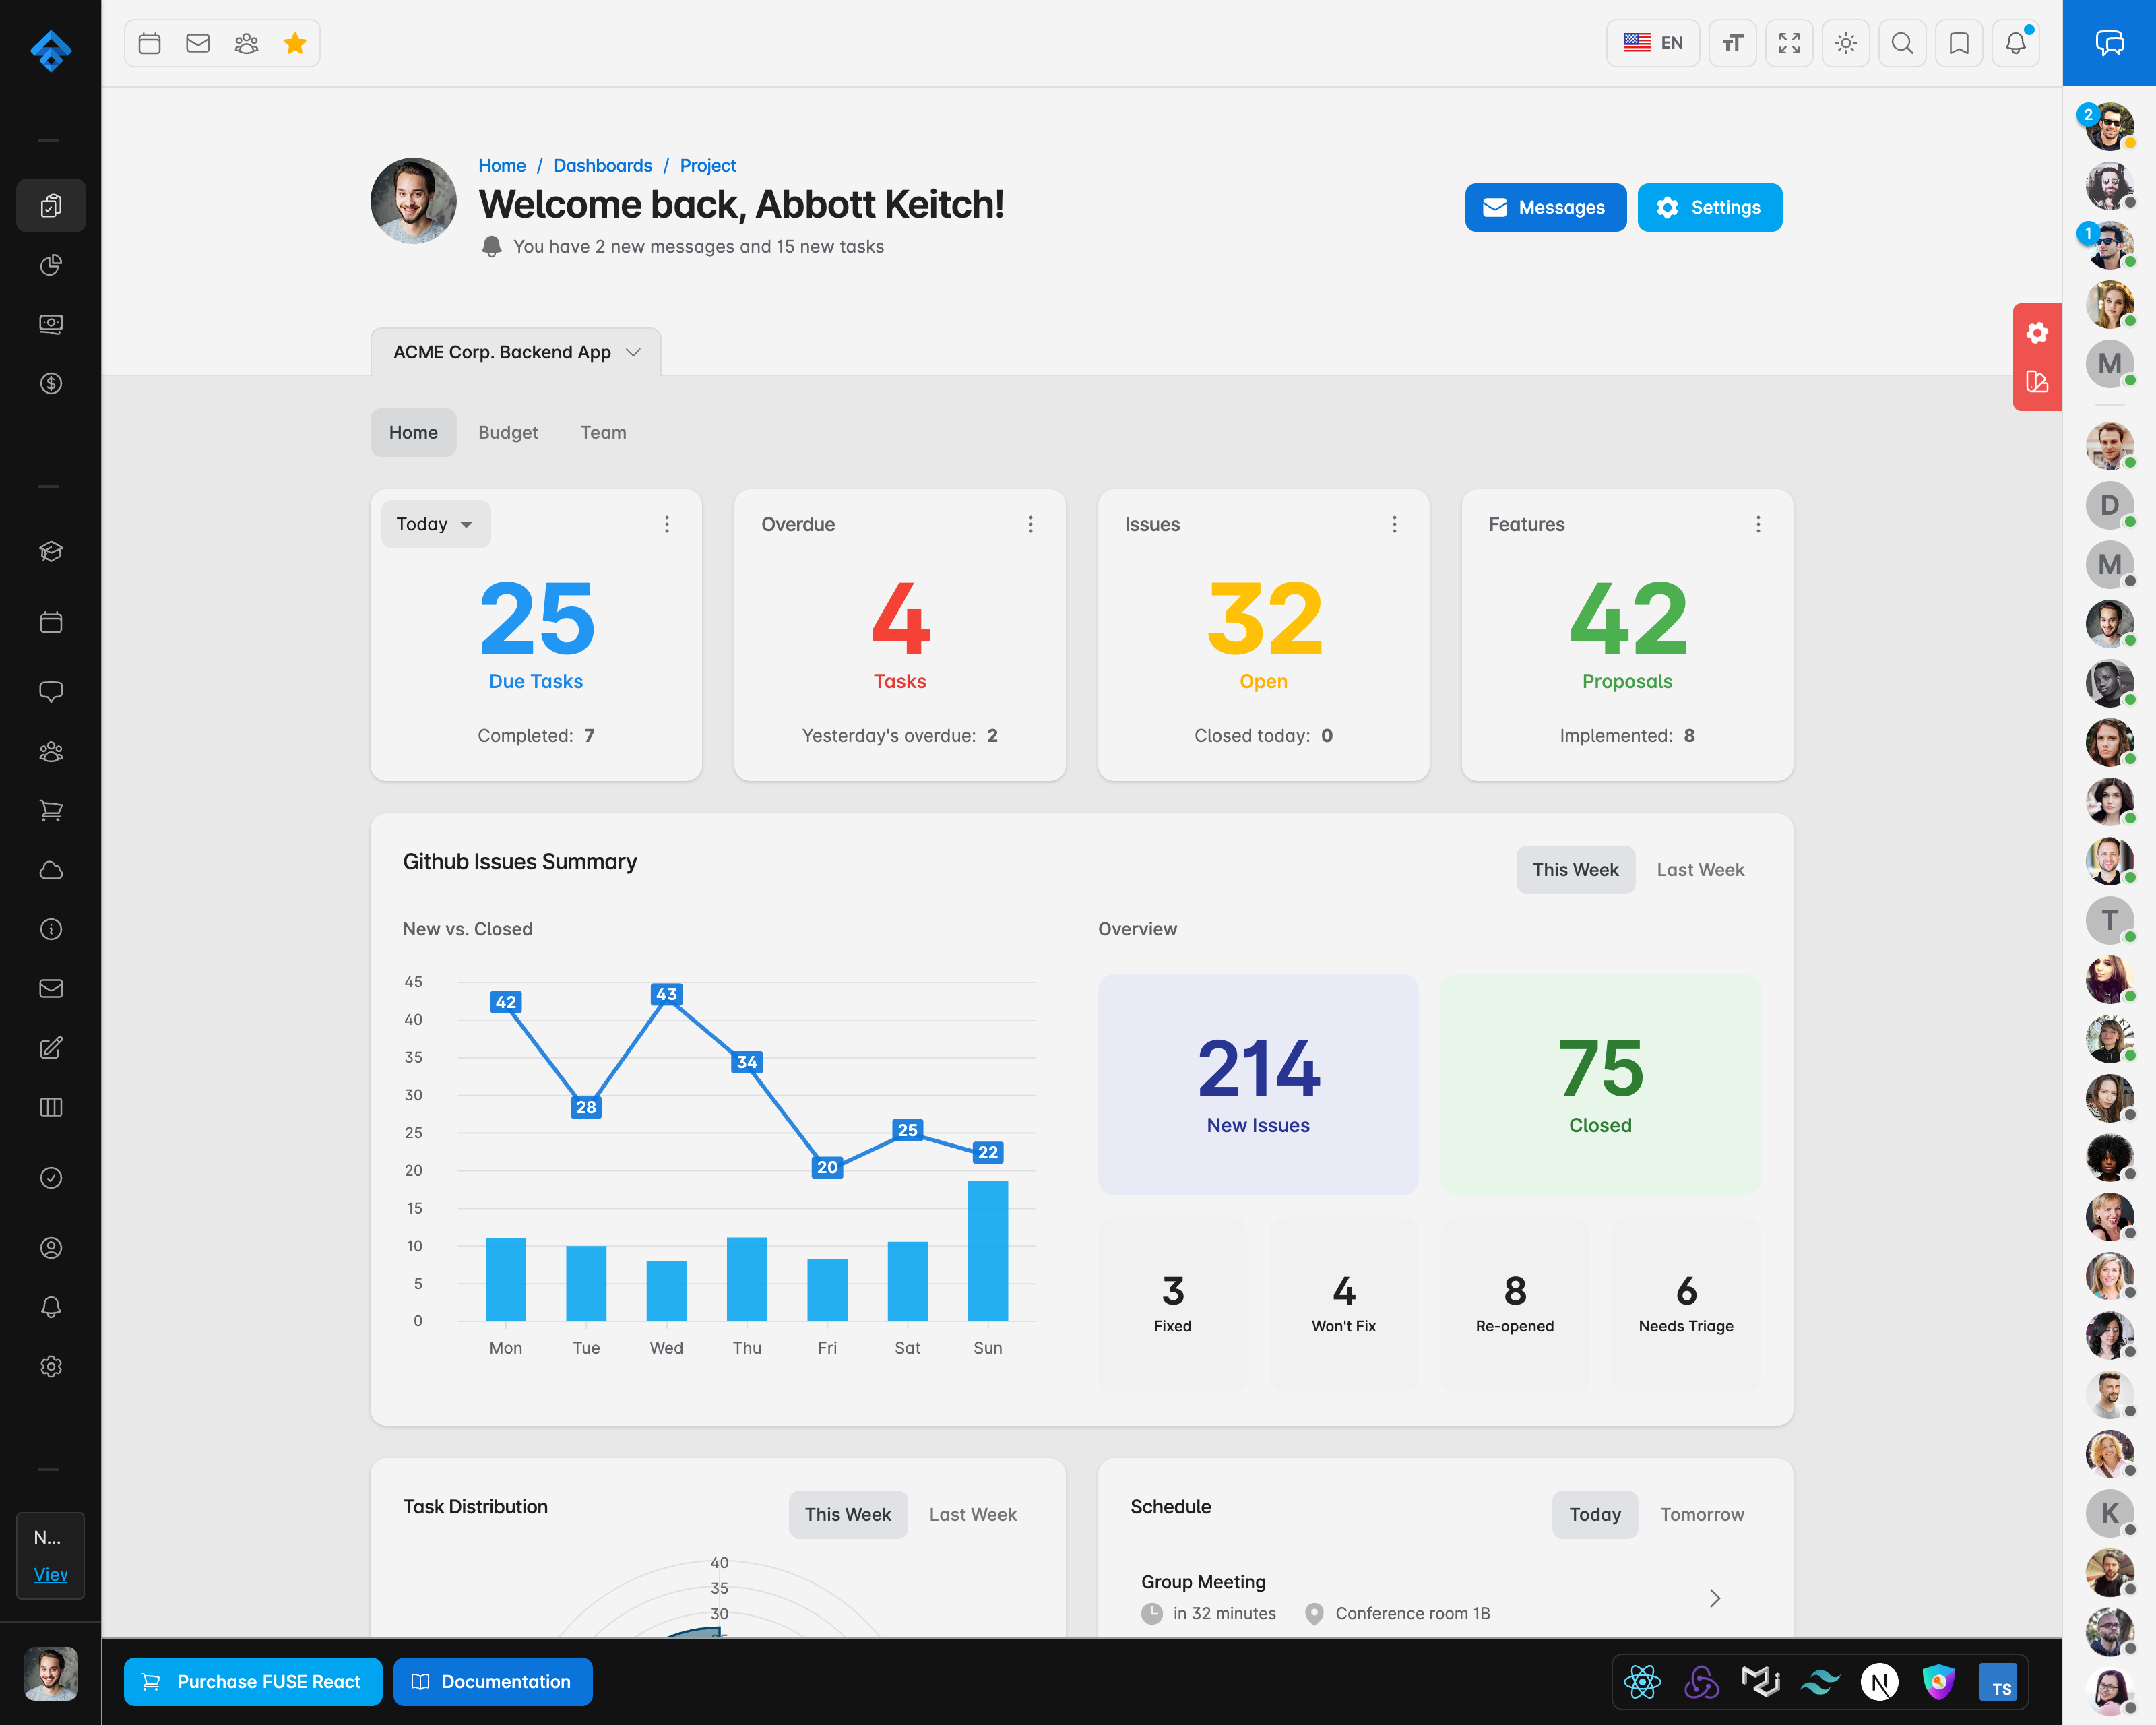
Task: Open chat with contact having 2 unread badge
Action: pos(2109,126)
